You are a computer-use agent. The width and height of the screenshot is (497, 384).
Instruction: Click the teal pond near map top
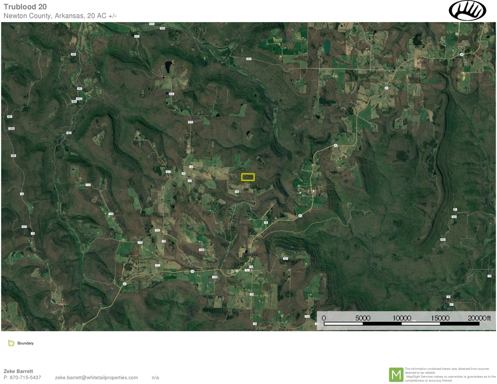tap(327, 46)
